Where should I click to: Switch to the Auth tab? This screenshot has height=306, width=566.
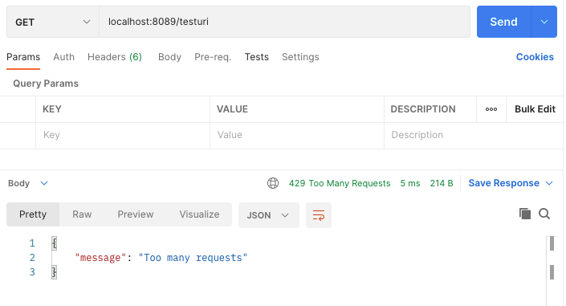pyautogui.click(x=64, y=57)
